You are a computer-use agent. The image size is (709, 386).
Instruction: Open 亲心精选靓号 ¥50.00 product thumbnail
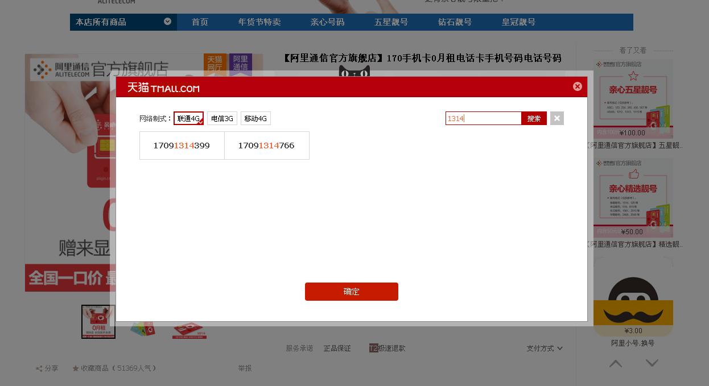pyautogui.click(x=633, y=198)
